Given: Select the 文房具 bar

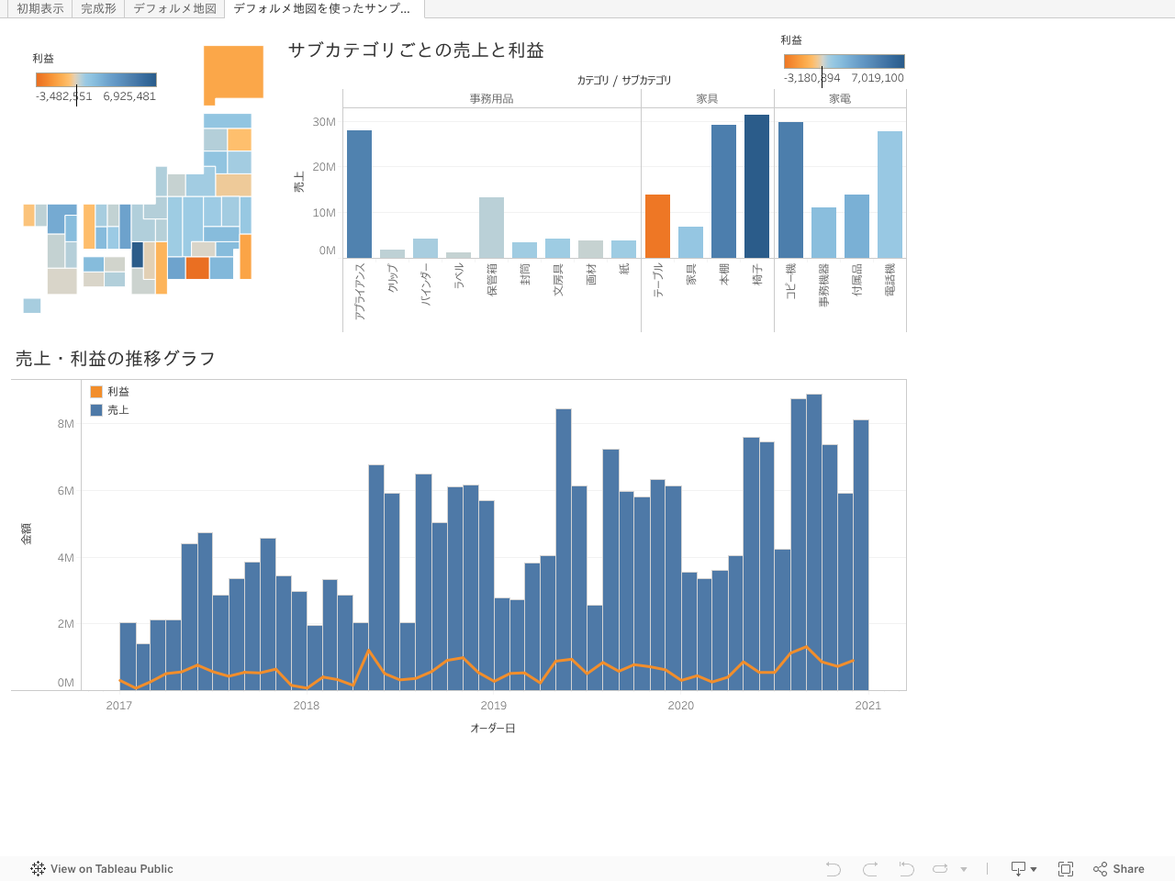Looking at the screenshot, I should [x=558, y=248].
